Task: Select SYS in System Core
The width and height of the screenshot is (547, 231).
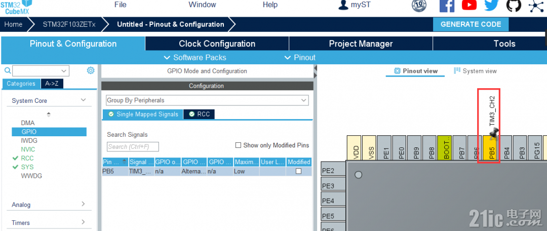Action: [x=27, y=167]
